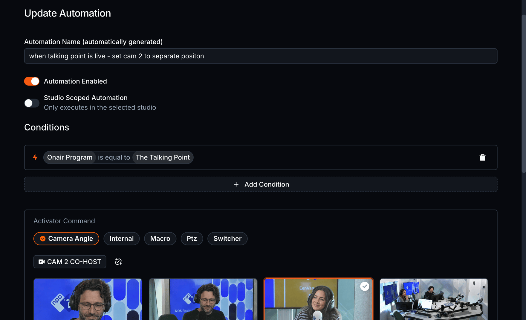Open the CAM 2 CO-HOST camera selector

coord(70,262)
